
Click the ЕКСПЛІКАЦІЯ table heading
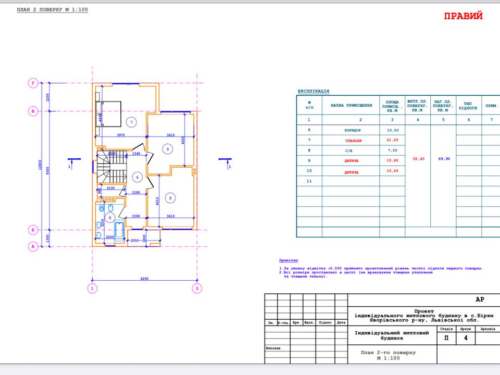coord(313,91)
